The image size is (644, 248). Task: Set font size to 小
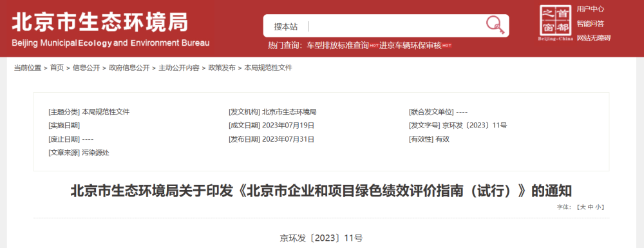tap(598, 207)
